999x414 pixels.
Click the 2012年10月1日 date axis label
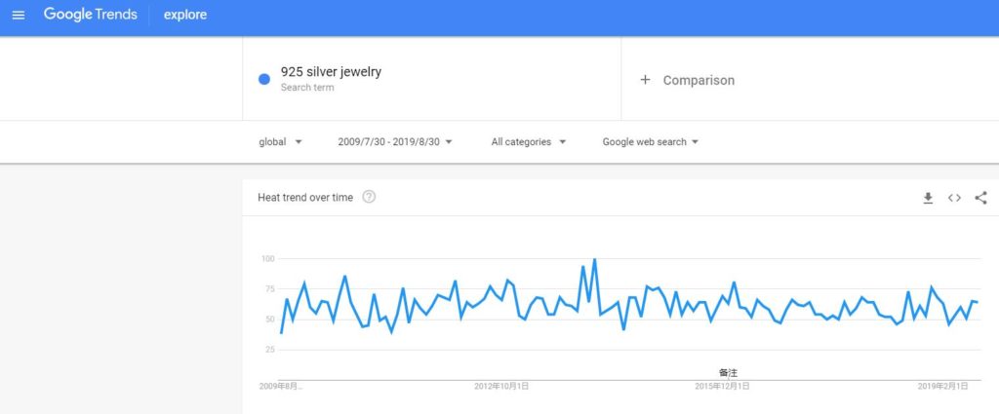(501, 387)
